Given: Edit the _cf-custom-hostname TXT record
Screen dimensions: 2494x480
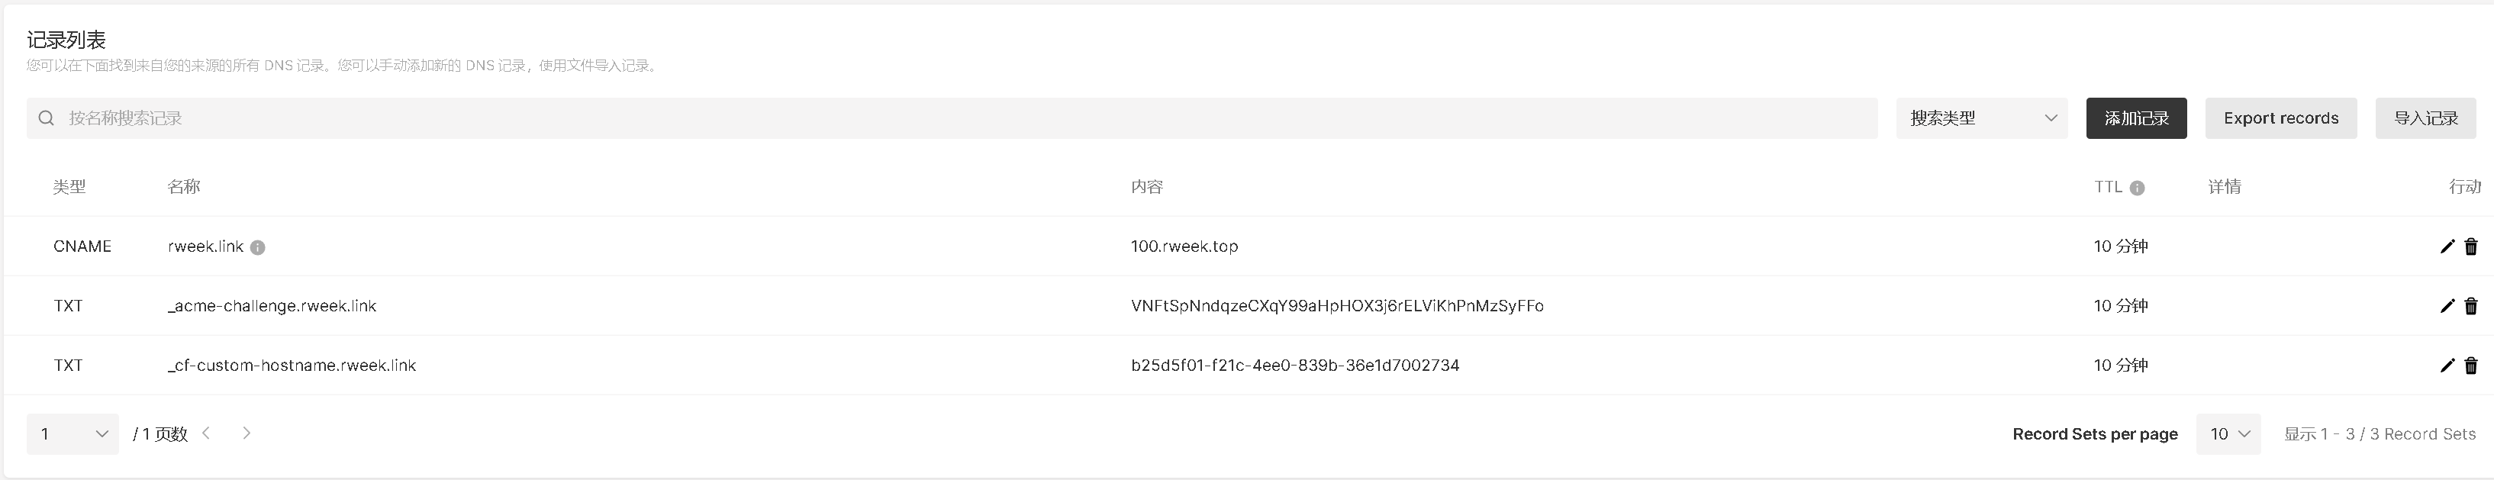Looking at the screenshot, I should pos(2447,366).
